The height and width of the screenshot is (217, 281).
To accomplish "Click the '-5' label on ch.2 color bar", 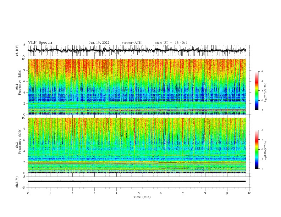I will pyautogui.click(x=262, y=149).
